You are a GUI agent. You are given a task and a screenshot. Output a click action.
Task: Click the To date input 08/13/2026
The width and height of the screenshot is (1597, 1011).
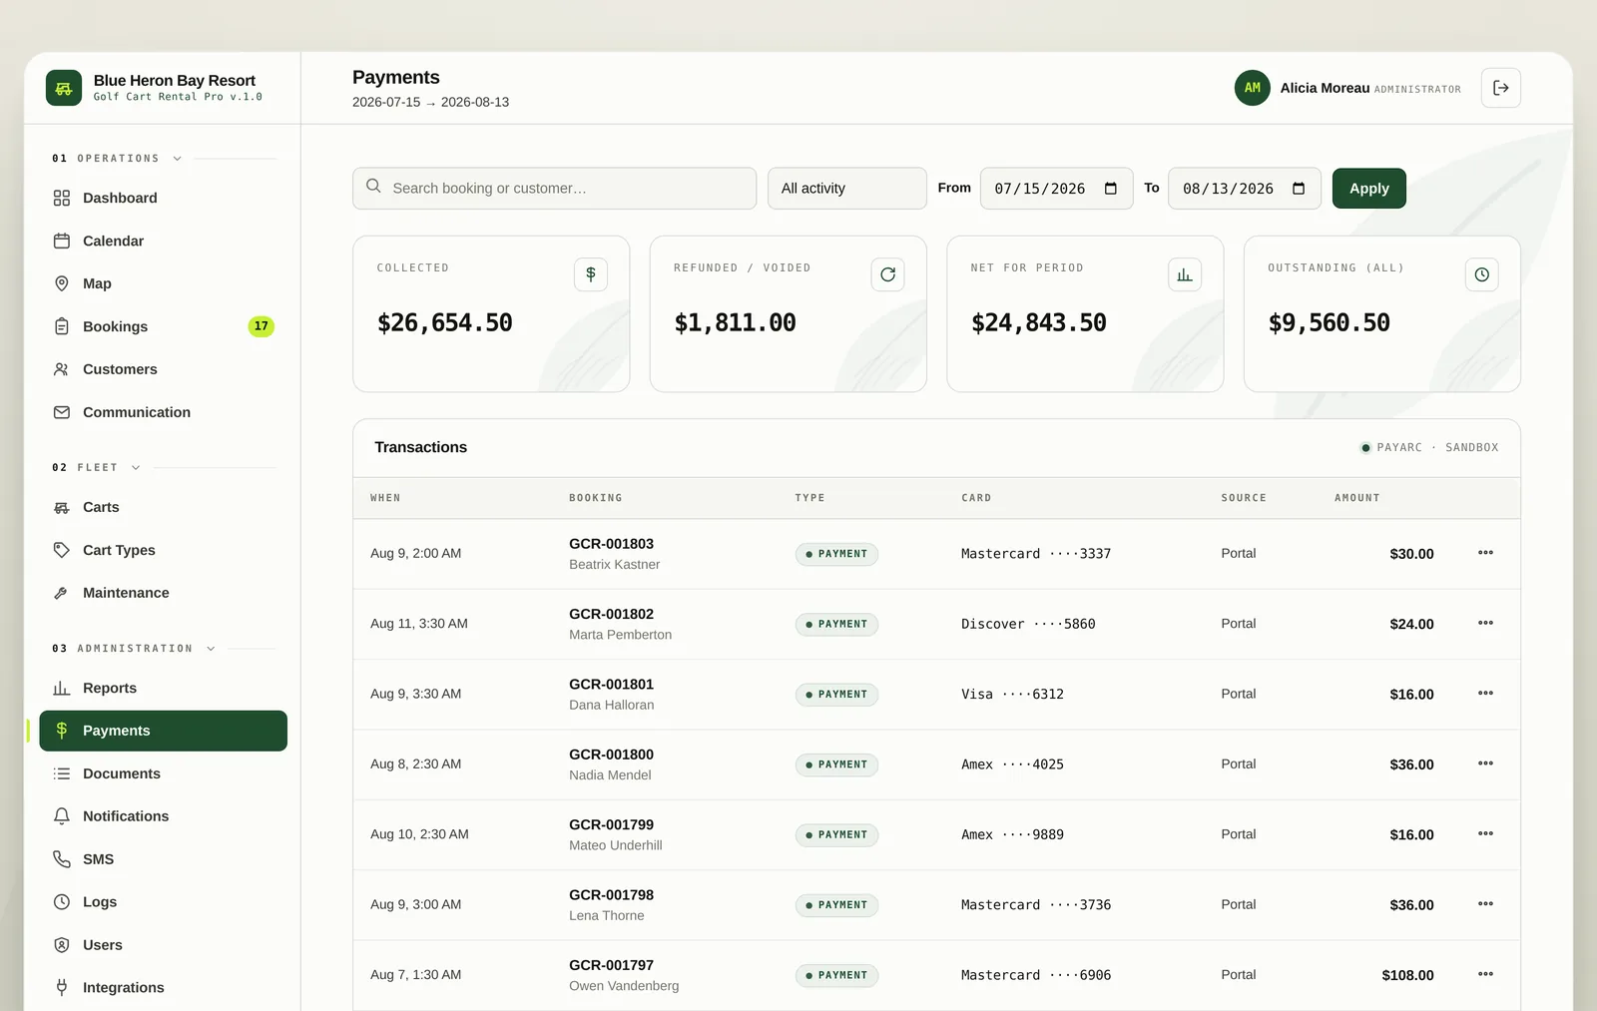click(x=1244, y=189)
